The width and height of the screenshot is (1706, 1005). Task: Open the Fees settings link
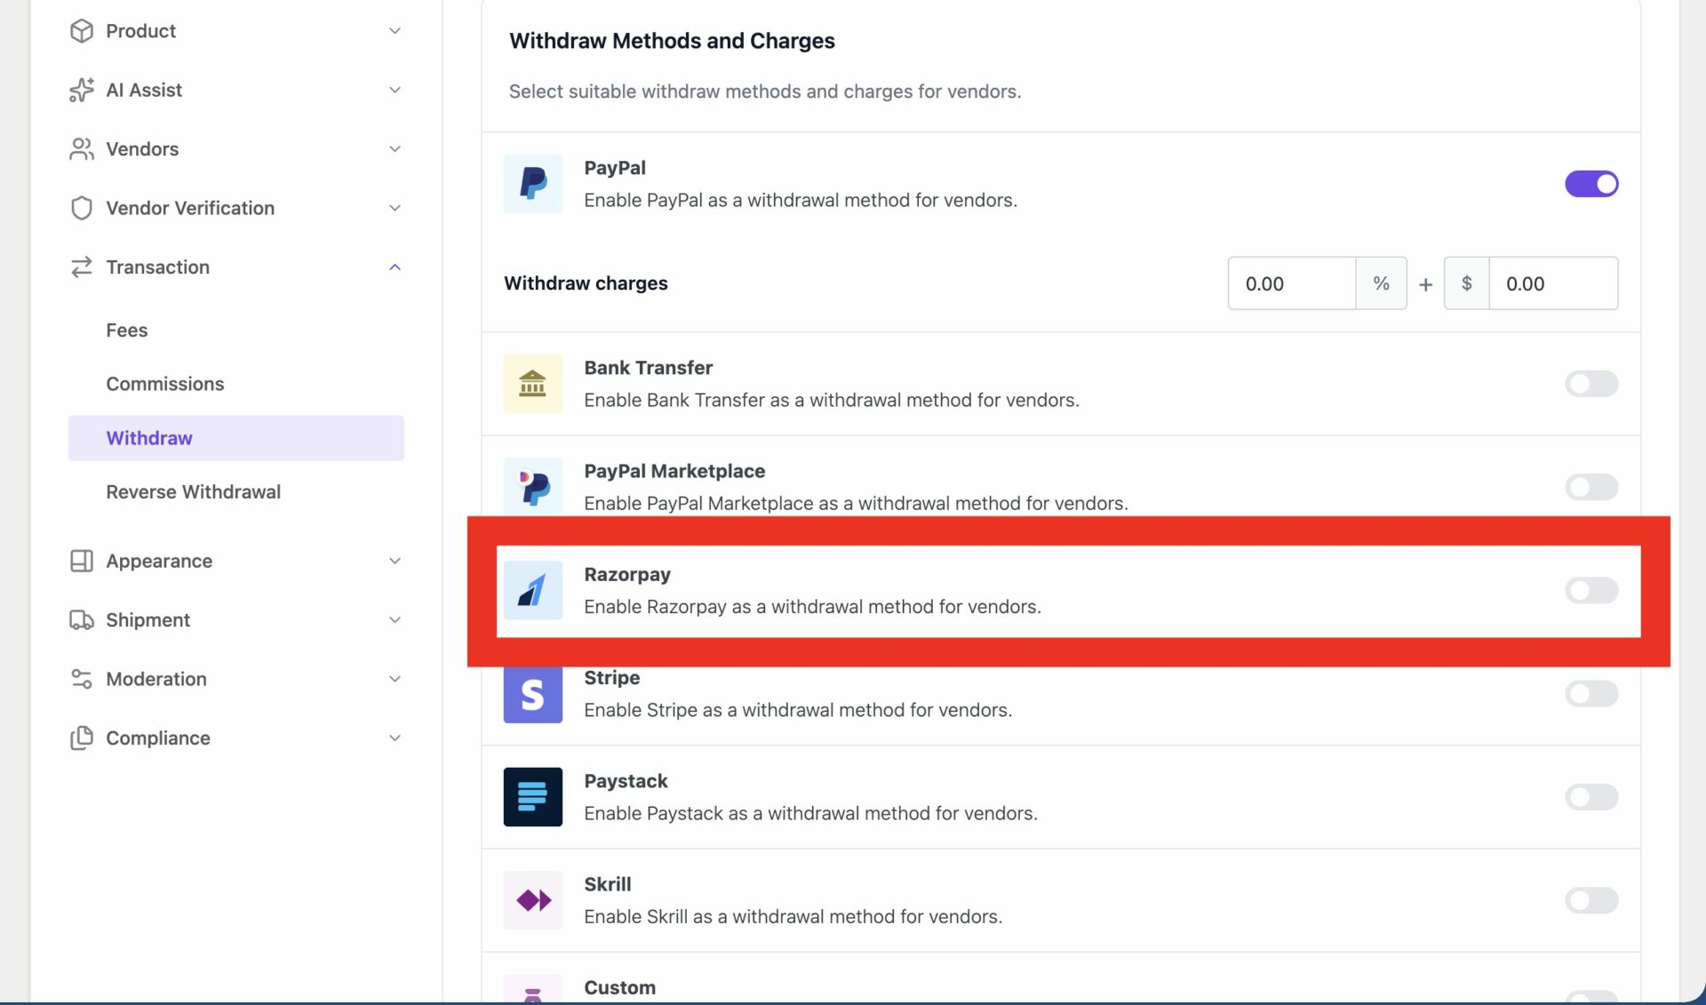[126, 330]
